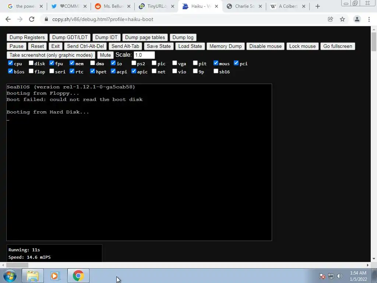Enable the disk log checkbox
The width and height of the screenshot is (377, 283).
click(31, 63)
